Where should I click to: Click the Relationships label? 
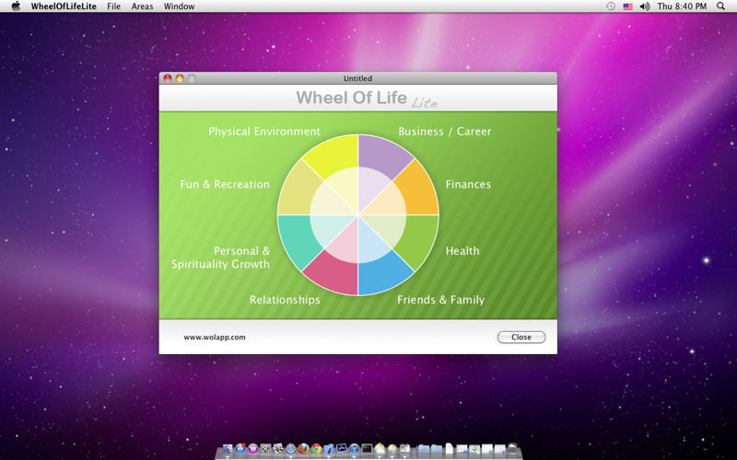pyautogui.click(x=285, y=300)
